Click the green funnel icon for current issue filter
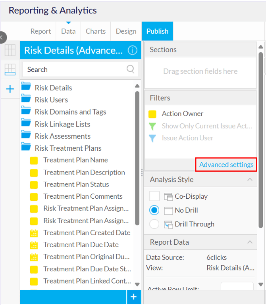This screenshot has width=266, height=305. [x=152, y=126]
